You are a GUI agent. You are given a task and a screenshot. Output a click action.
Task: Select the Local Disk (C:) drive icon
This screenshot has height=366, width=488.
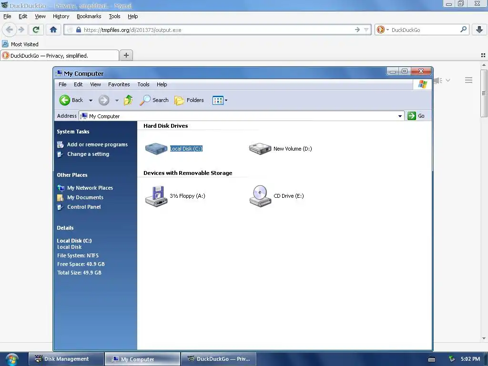[x=156, y=149]
